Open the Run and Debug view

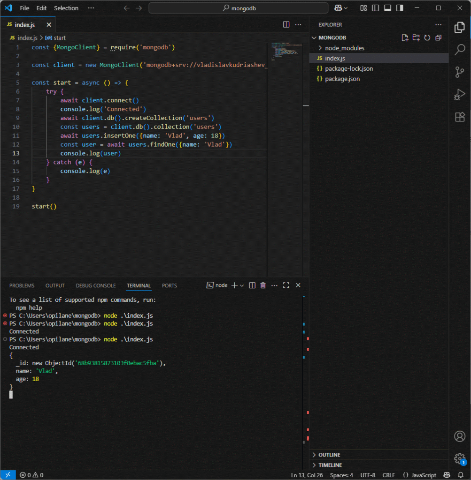coord(459,94)
